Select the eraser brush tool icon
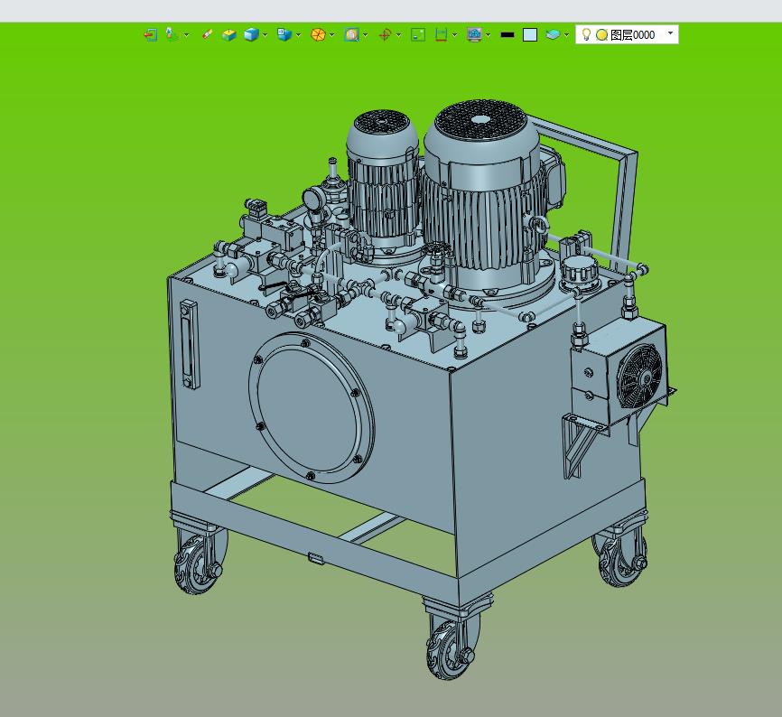The width and height of the screenshot is (782, 717). 208,34
